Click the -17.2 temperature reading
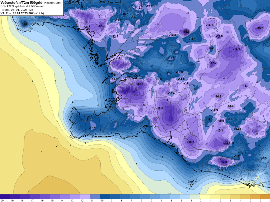Image resolution: width=270 pixels, height=202 pixels. click(213, 63)
